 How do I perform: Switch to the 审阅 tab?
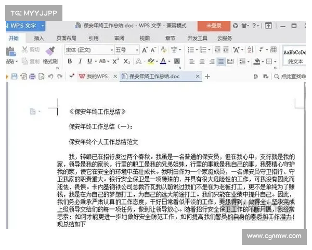[119, 38]
